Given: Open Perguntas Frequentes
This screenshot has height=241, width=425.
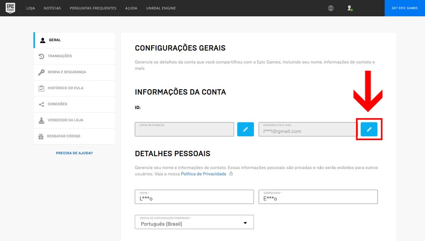Looking at the screenshot, I should point(93,8).
